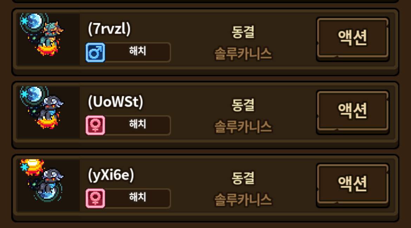Tap the 액션 button for yXi6e
The width and height of the screenshot is (411, 228).
point(353,185)
